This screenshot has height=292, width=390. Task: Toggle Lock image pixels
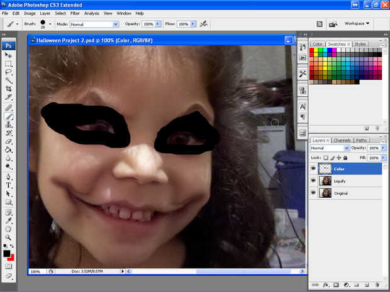coord(332,158)
